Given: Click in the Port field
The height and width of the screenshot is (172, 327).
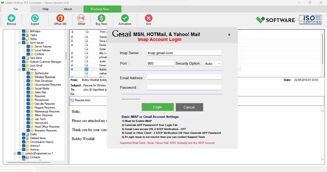Looking at the screenshot, I should 160,64.
